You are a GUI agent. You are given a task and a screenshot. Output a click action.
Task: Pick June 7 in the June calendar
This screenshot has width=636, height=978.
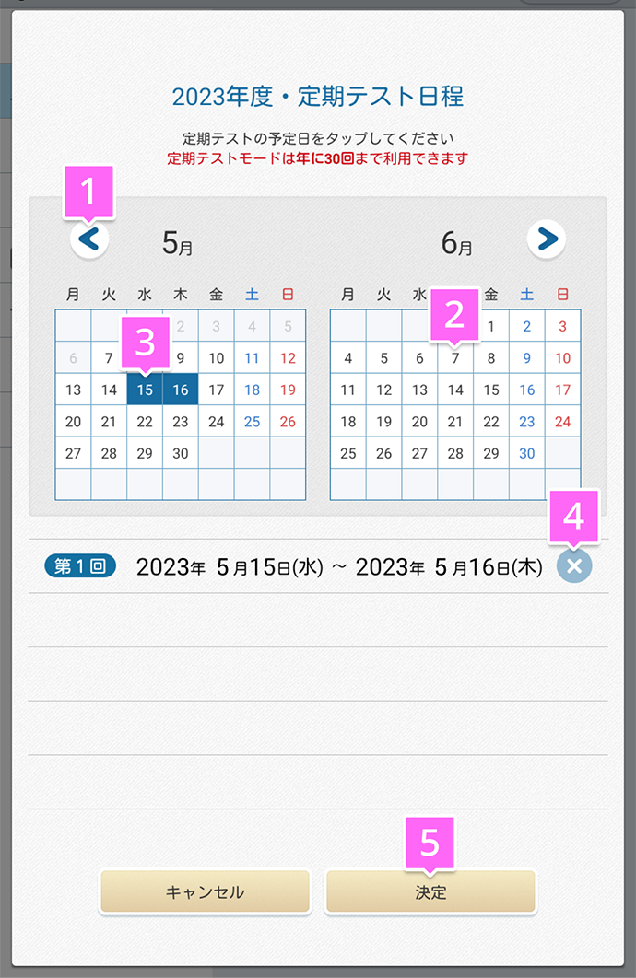[455, 358]
